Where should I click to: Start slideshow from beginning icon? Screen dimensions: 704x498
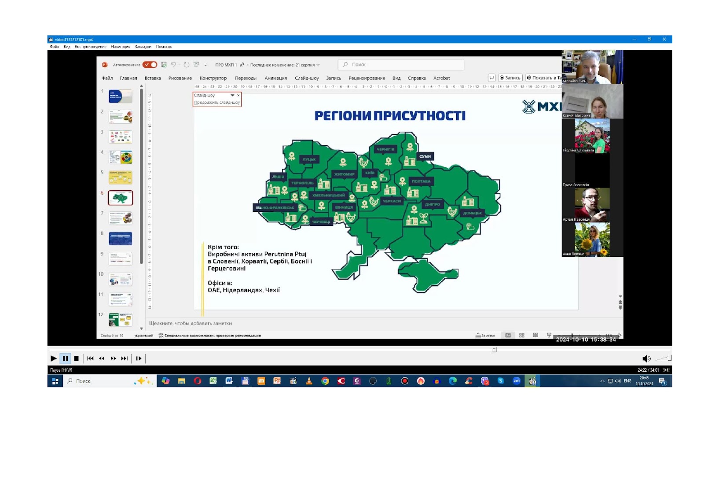point(196,65)
